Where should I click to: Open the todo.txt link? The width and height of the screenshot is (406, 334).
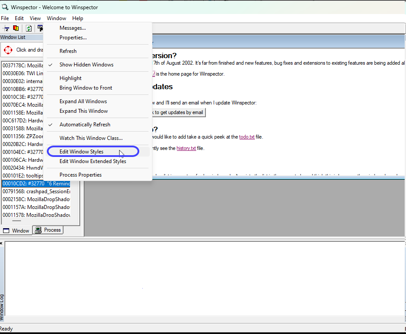tap(247, 137)
